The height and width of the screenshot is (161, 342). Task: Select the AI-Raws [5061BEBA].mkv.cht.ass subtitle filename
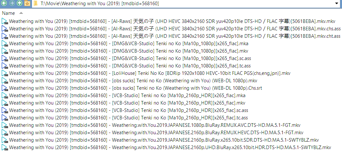(x=175, y=36)
